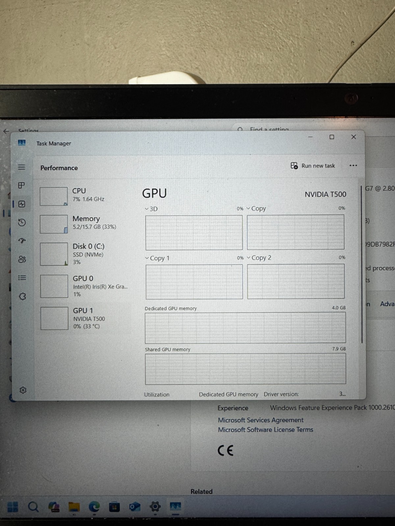Minimize the Task Manager window

(x=310, y=137)
